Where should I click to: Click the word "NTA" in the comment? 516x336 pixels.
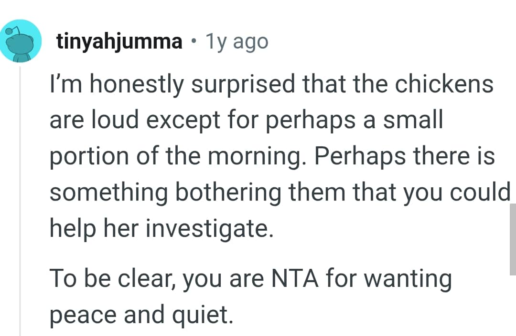[296, 279]
